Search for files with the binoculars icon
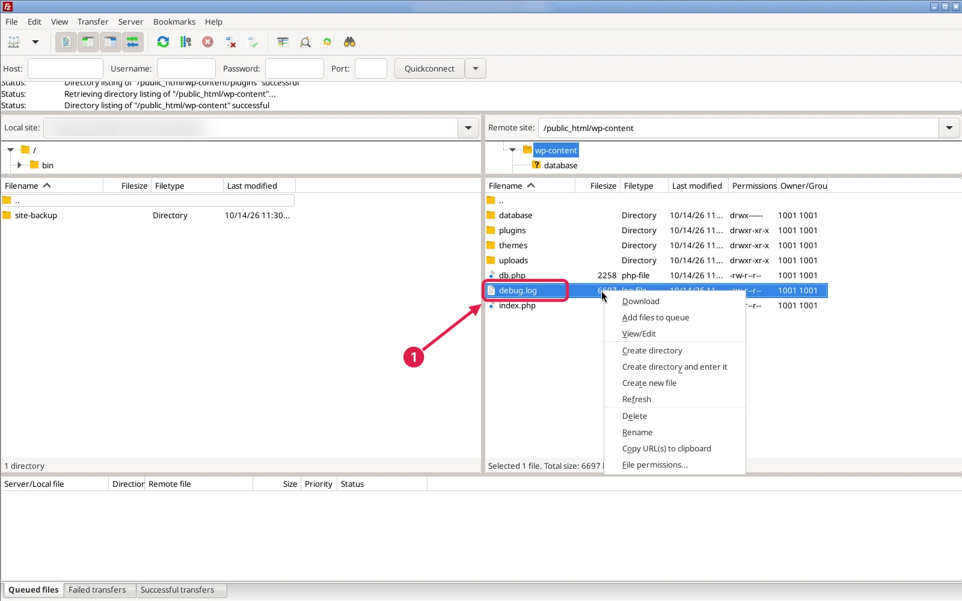 click(x=350, y=42)
